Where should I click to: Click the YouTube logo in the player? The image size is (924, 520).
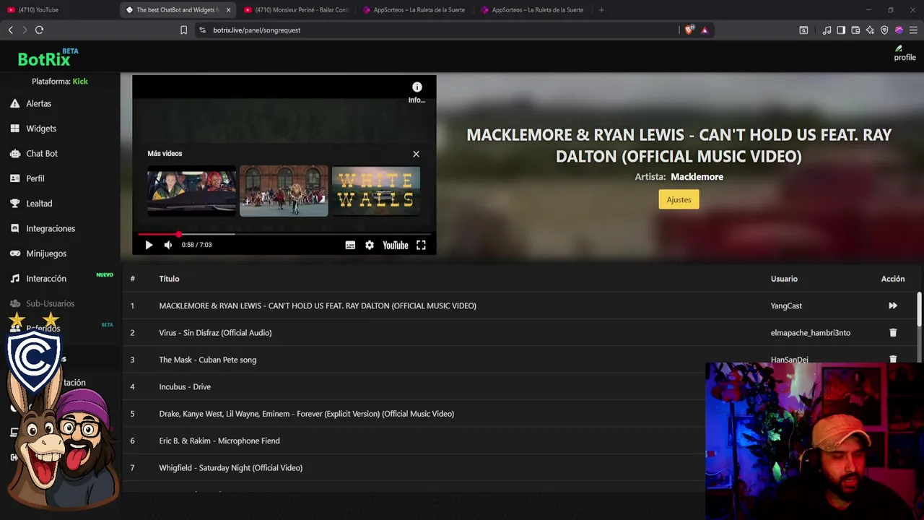coord(396,245)
